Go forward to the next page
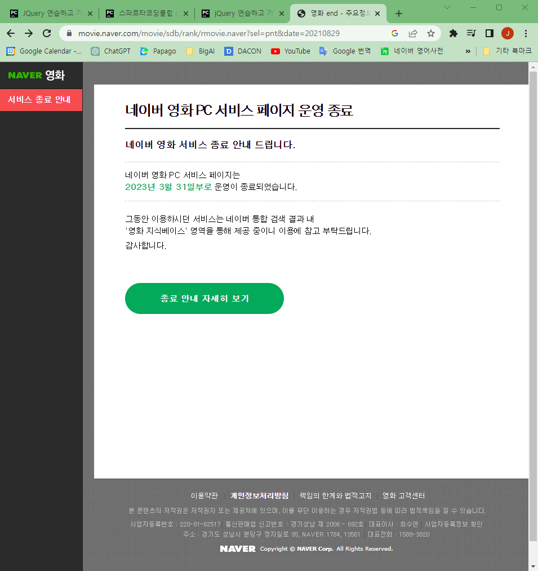538x571 pixels. click(29, 33)
